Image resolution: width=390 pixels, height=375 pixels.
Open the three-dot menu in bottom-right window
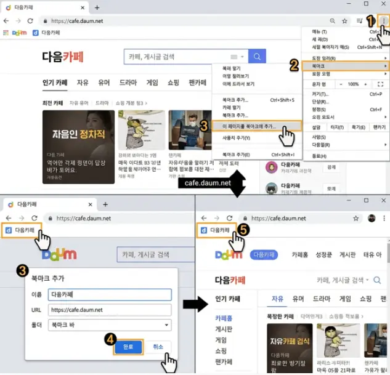(x=384, y=218)
